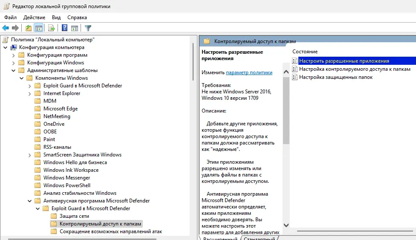Select the Защита сети folder in tree
This screenshot has width=416, height=240.
coord(74,216)
